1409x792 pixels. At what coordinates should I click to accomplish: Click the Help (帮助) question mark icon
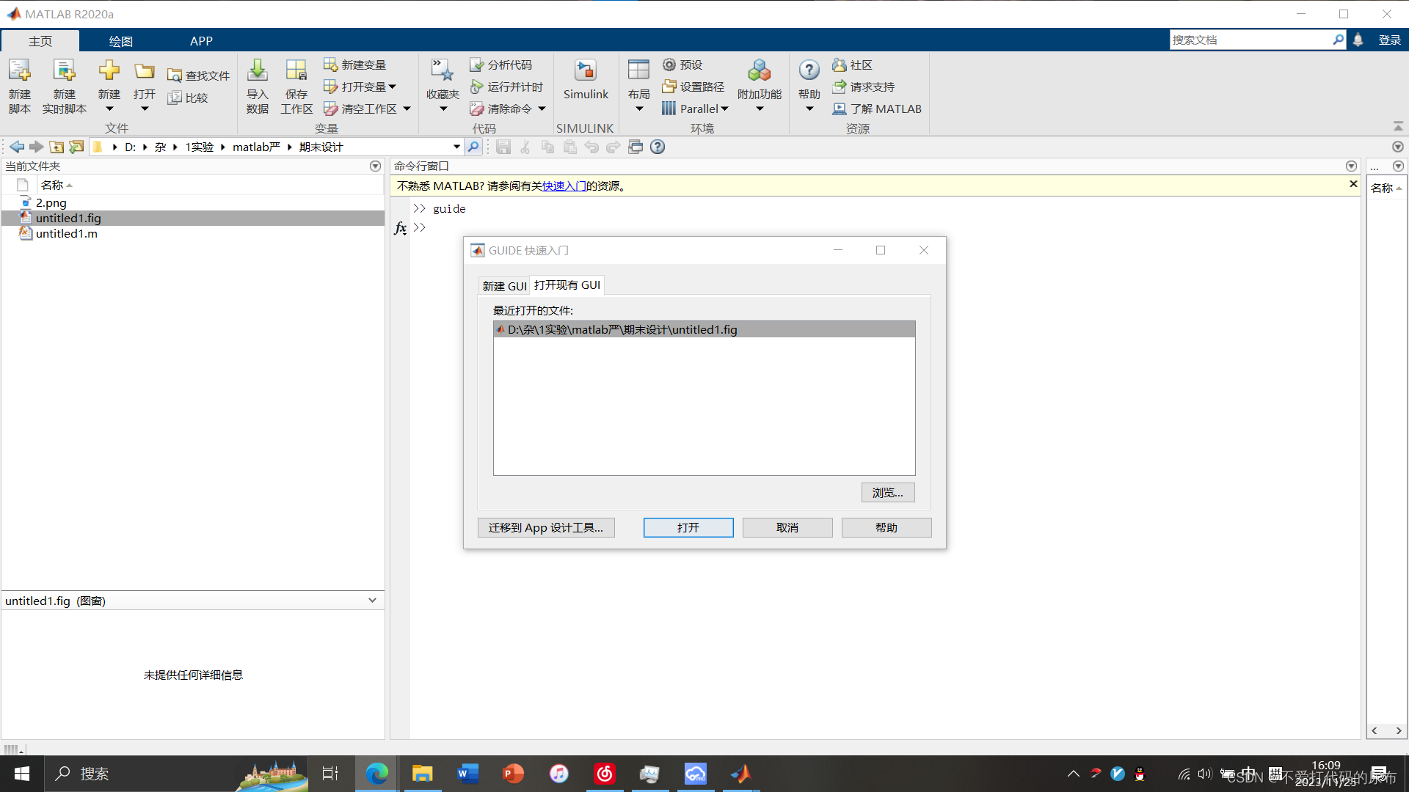pos(809,70)
